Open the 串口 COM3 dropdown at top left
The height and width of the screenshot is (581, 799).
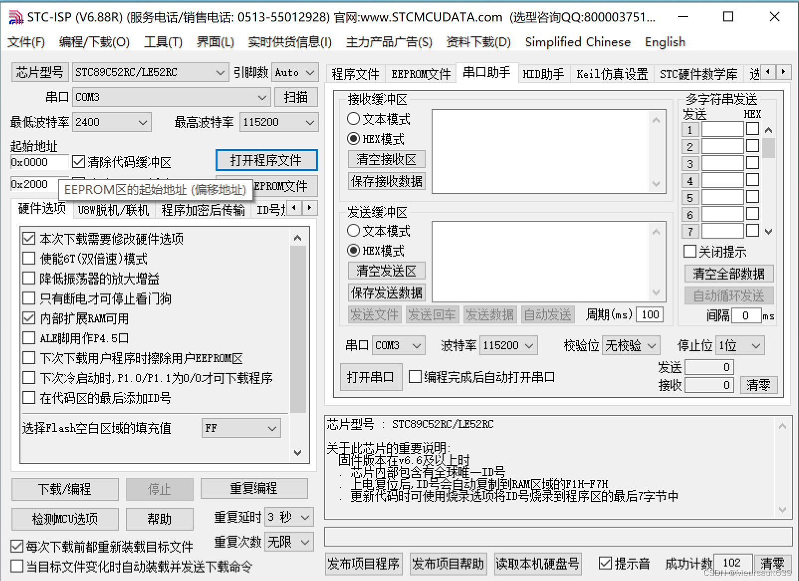[172, 98]
